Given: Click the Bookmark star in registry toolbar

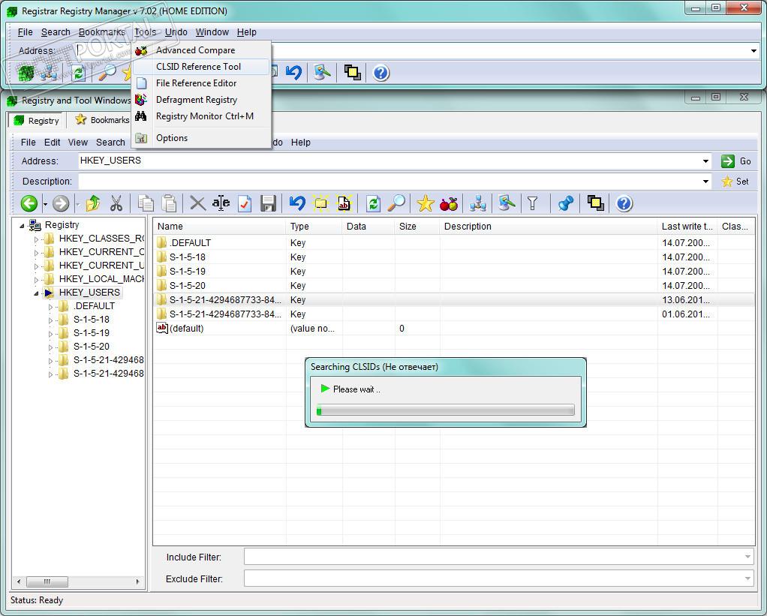Looking at the screenshot, I should pyautogui.click(x=425, y=203).
